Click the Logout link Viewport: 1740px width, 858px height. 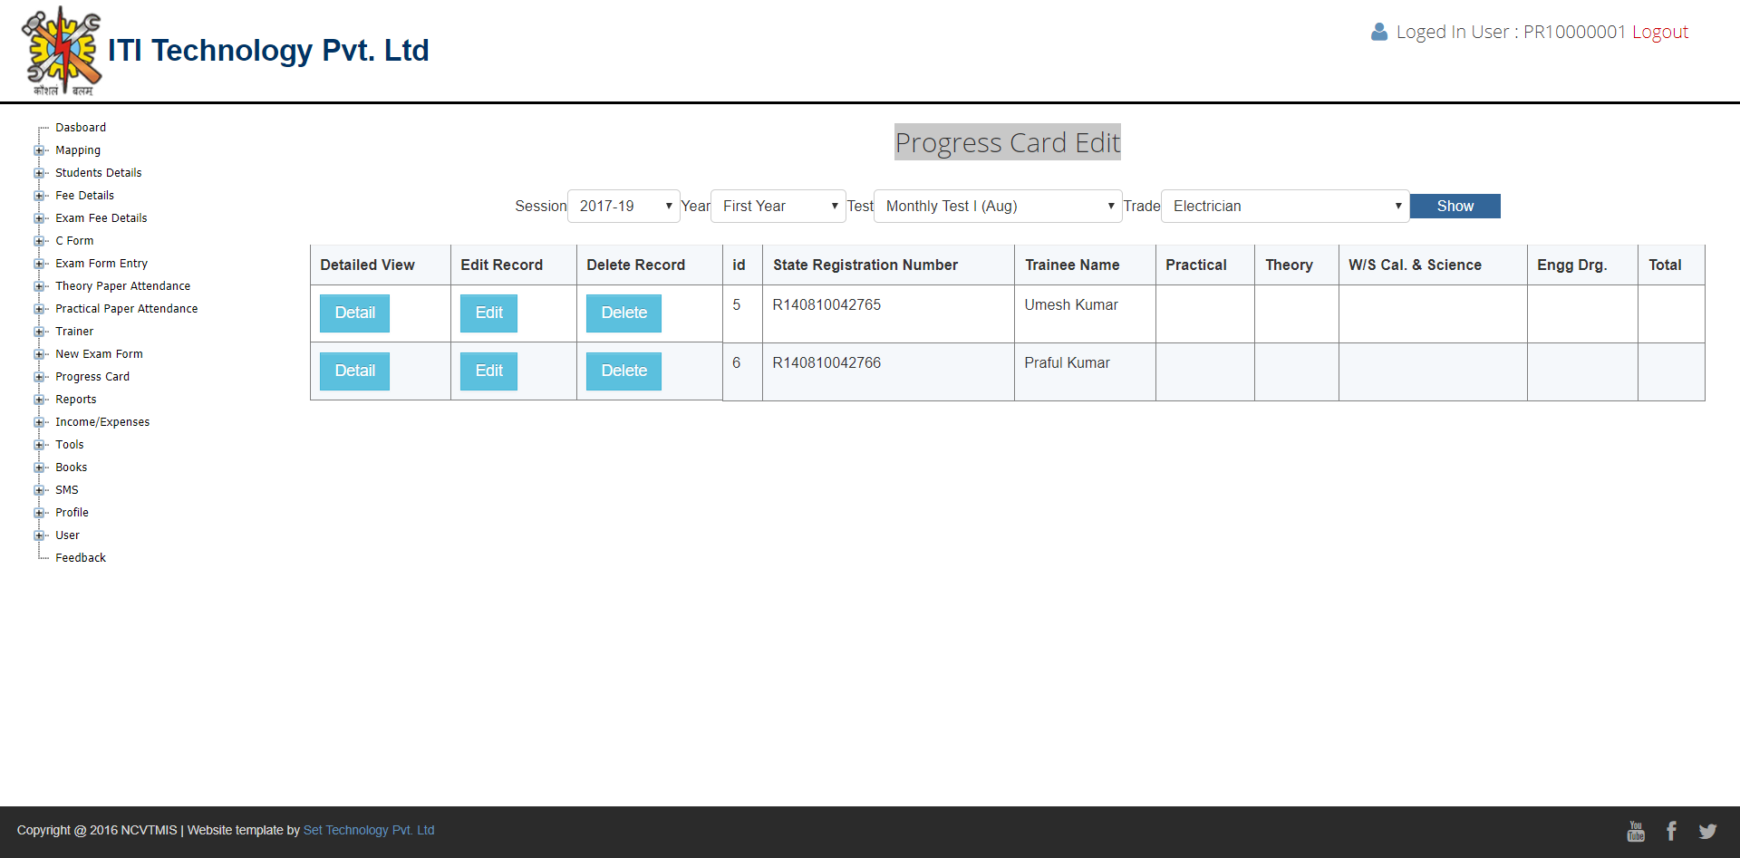click(1659, 32)
